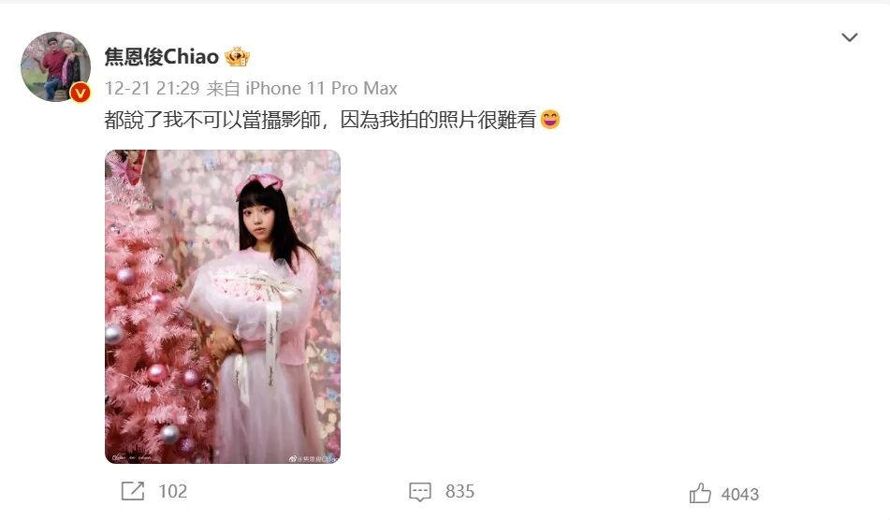Click the handwritten signature watermark on photo
Image resolution: width=890 pixels, height=520 pixels.
pos(131,457)
